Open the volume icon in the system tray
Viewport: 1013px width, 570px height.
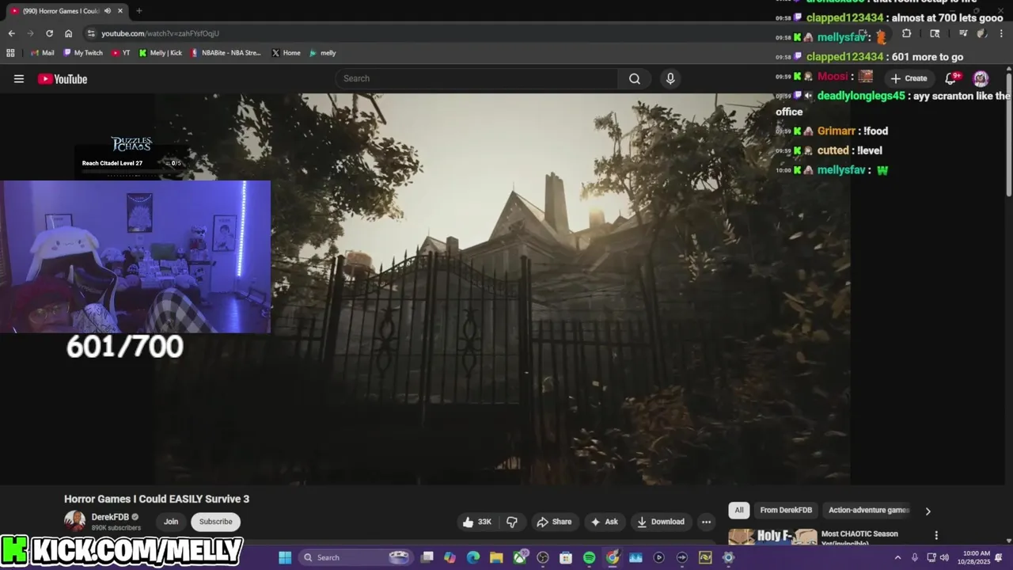(x=944, y=557)
